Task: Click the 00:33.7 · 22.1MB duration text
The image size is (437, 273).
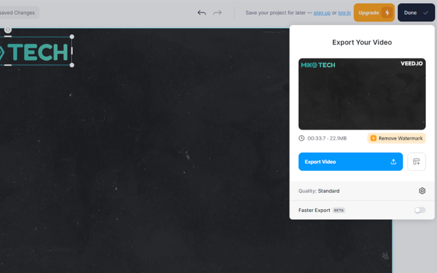Action: tap(327, 138)
